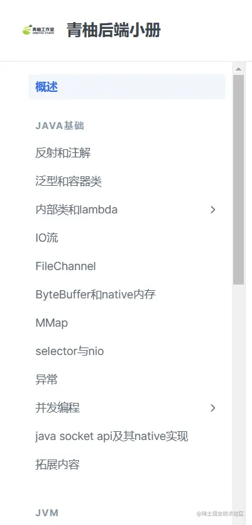Expand the 内部类和lambda chevron arrow

point(213,210)
